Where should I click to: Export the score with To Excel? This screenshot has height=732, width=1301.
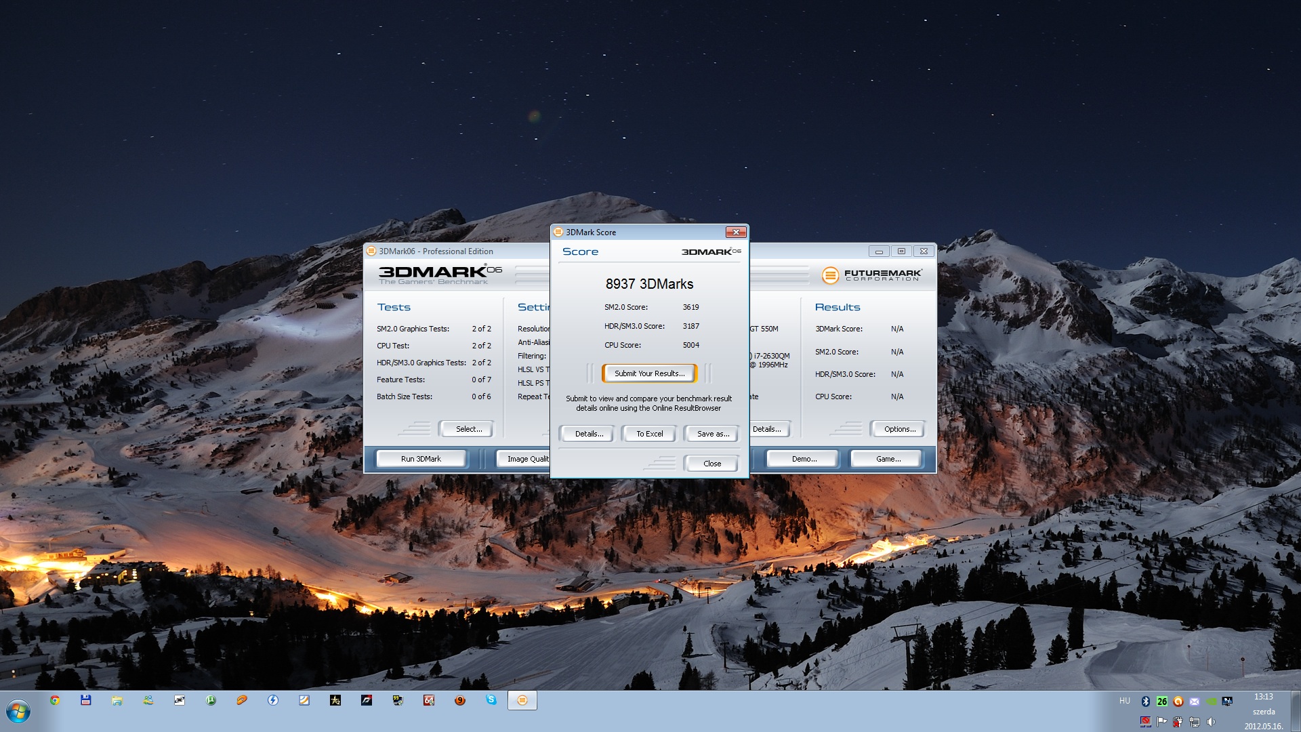point(649,434)
